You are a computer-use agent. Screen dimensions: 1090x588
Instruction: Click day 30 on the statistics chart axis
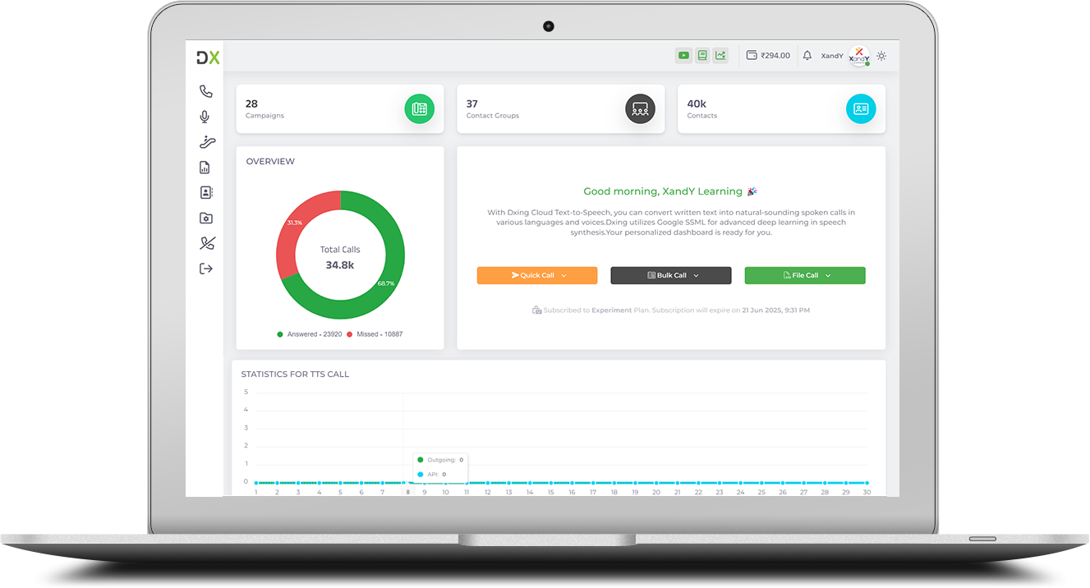point(867,493)
